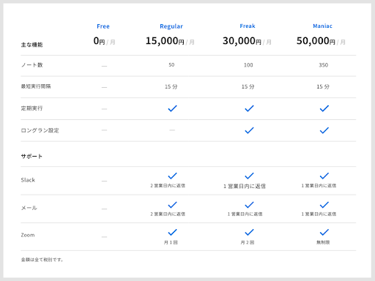Click the サポート section heading
375x281 pixels.
pos(31,157)
